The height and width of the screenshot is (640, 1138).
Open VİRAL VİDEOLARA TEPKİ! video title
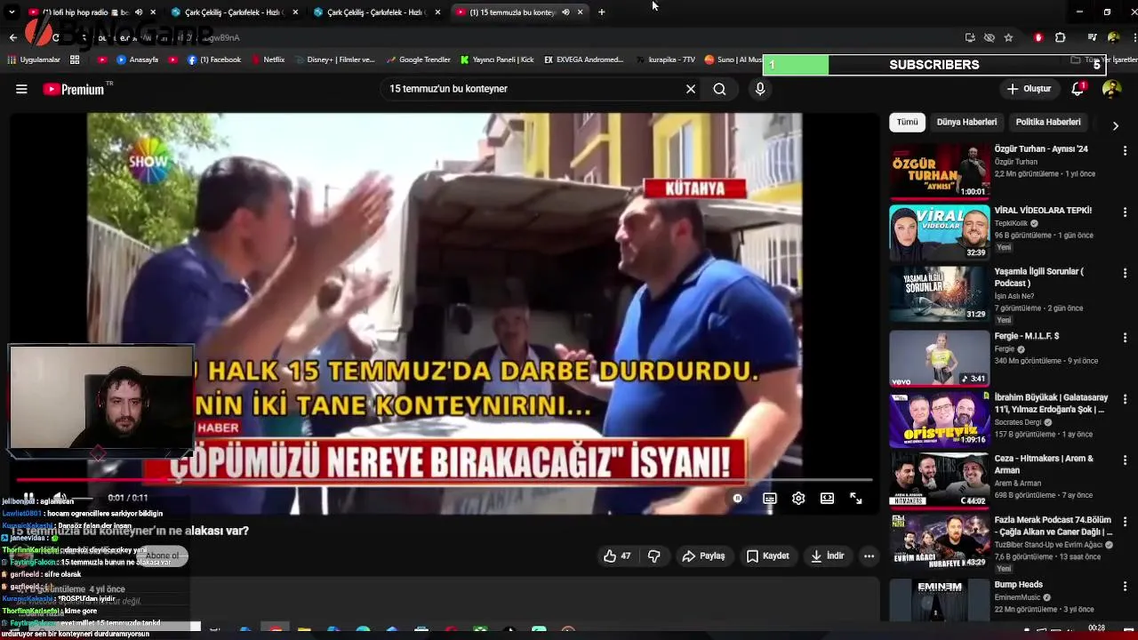coord(1043,211)
